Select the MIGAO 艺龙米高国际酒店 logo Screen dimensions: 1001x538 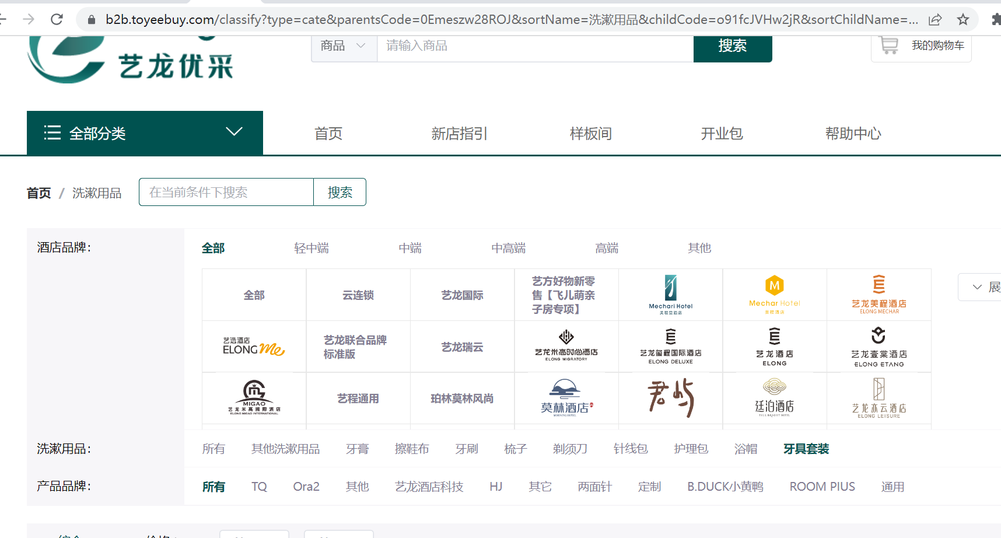(x=254, y=398)
